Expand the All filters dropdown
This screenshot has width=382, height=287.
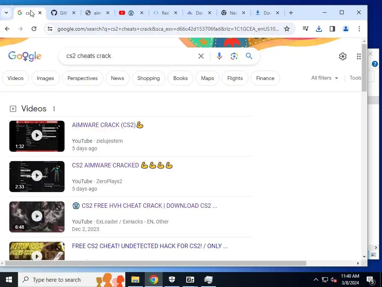click(325, 78)
